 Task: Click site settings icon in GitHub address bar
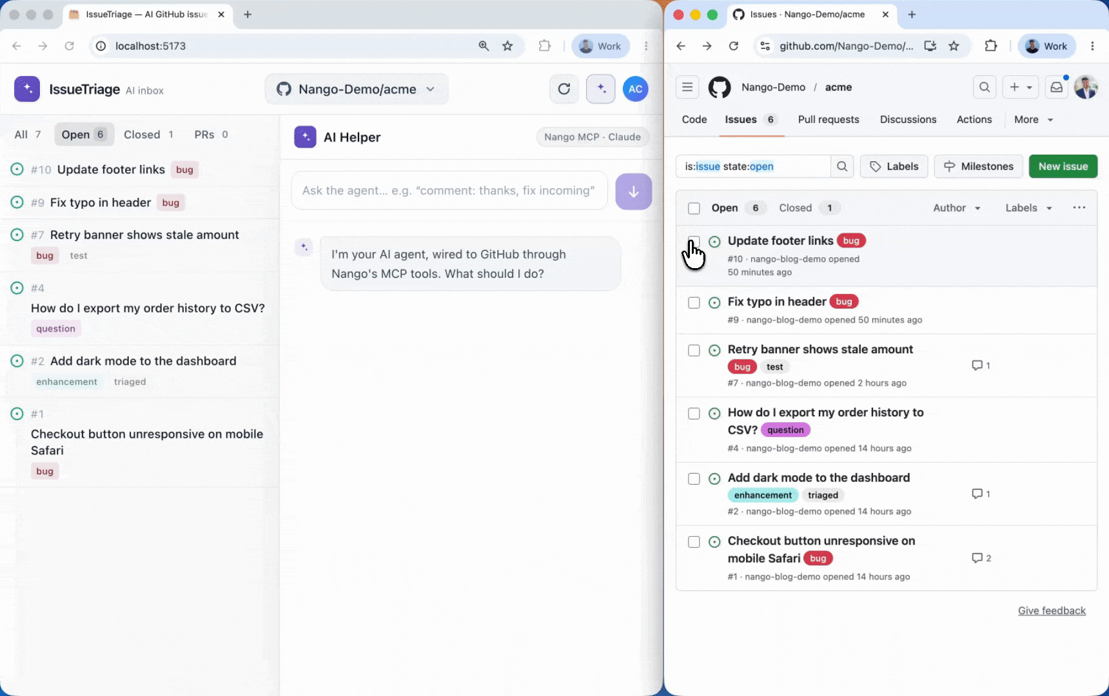pos(765,46)
